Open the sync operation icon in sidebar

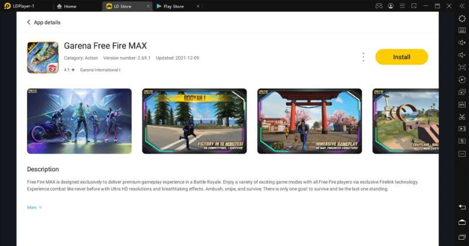point(462,141)
